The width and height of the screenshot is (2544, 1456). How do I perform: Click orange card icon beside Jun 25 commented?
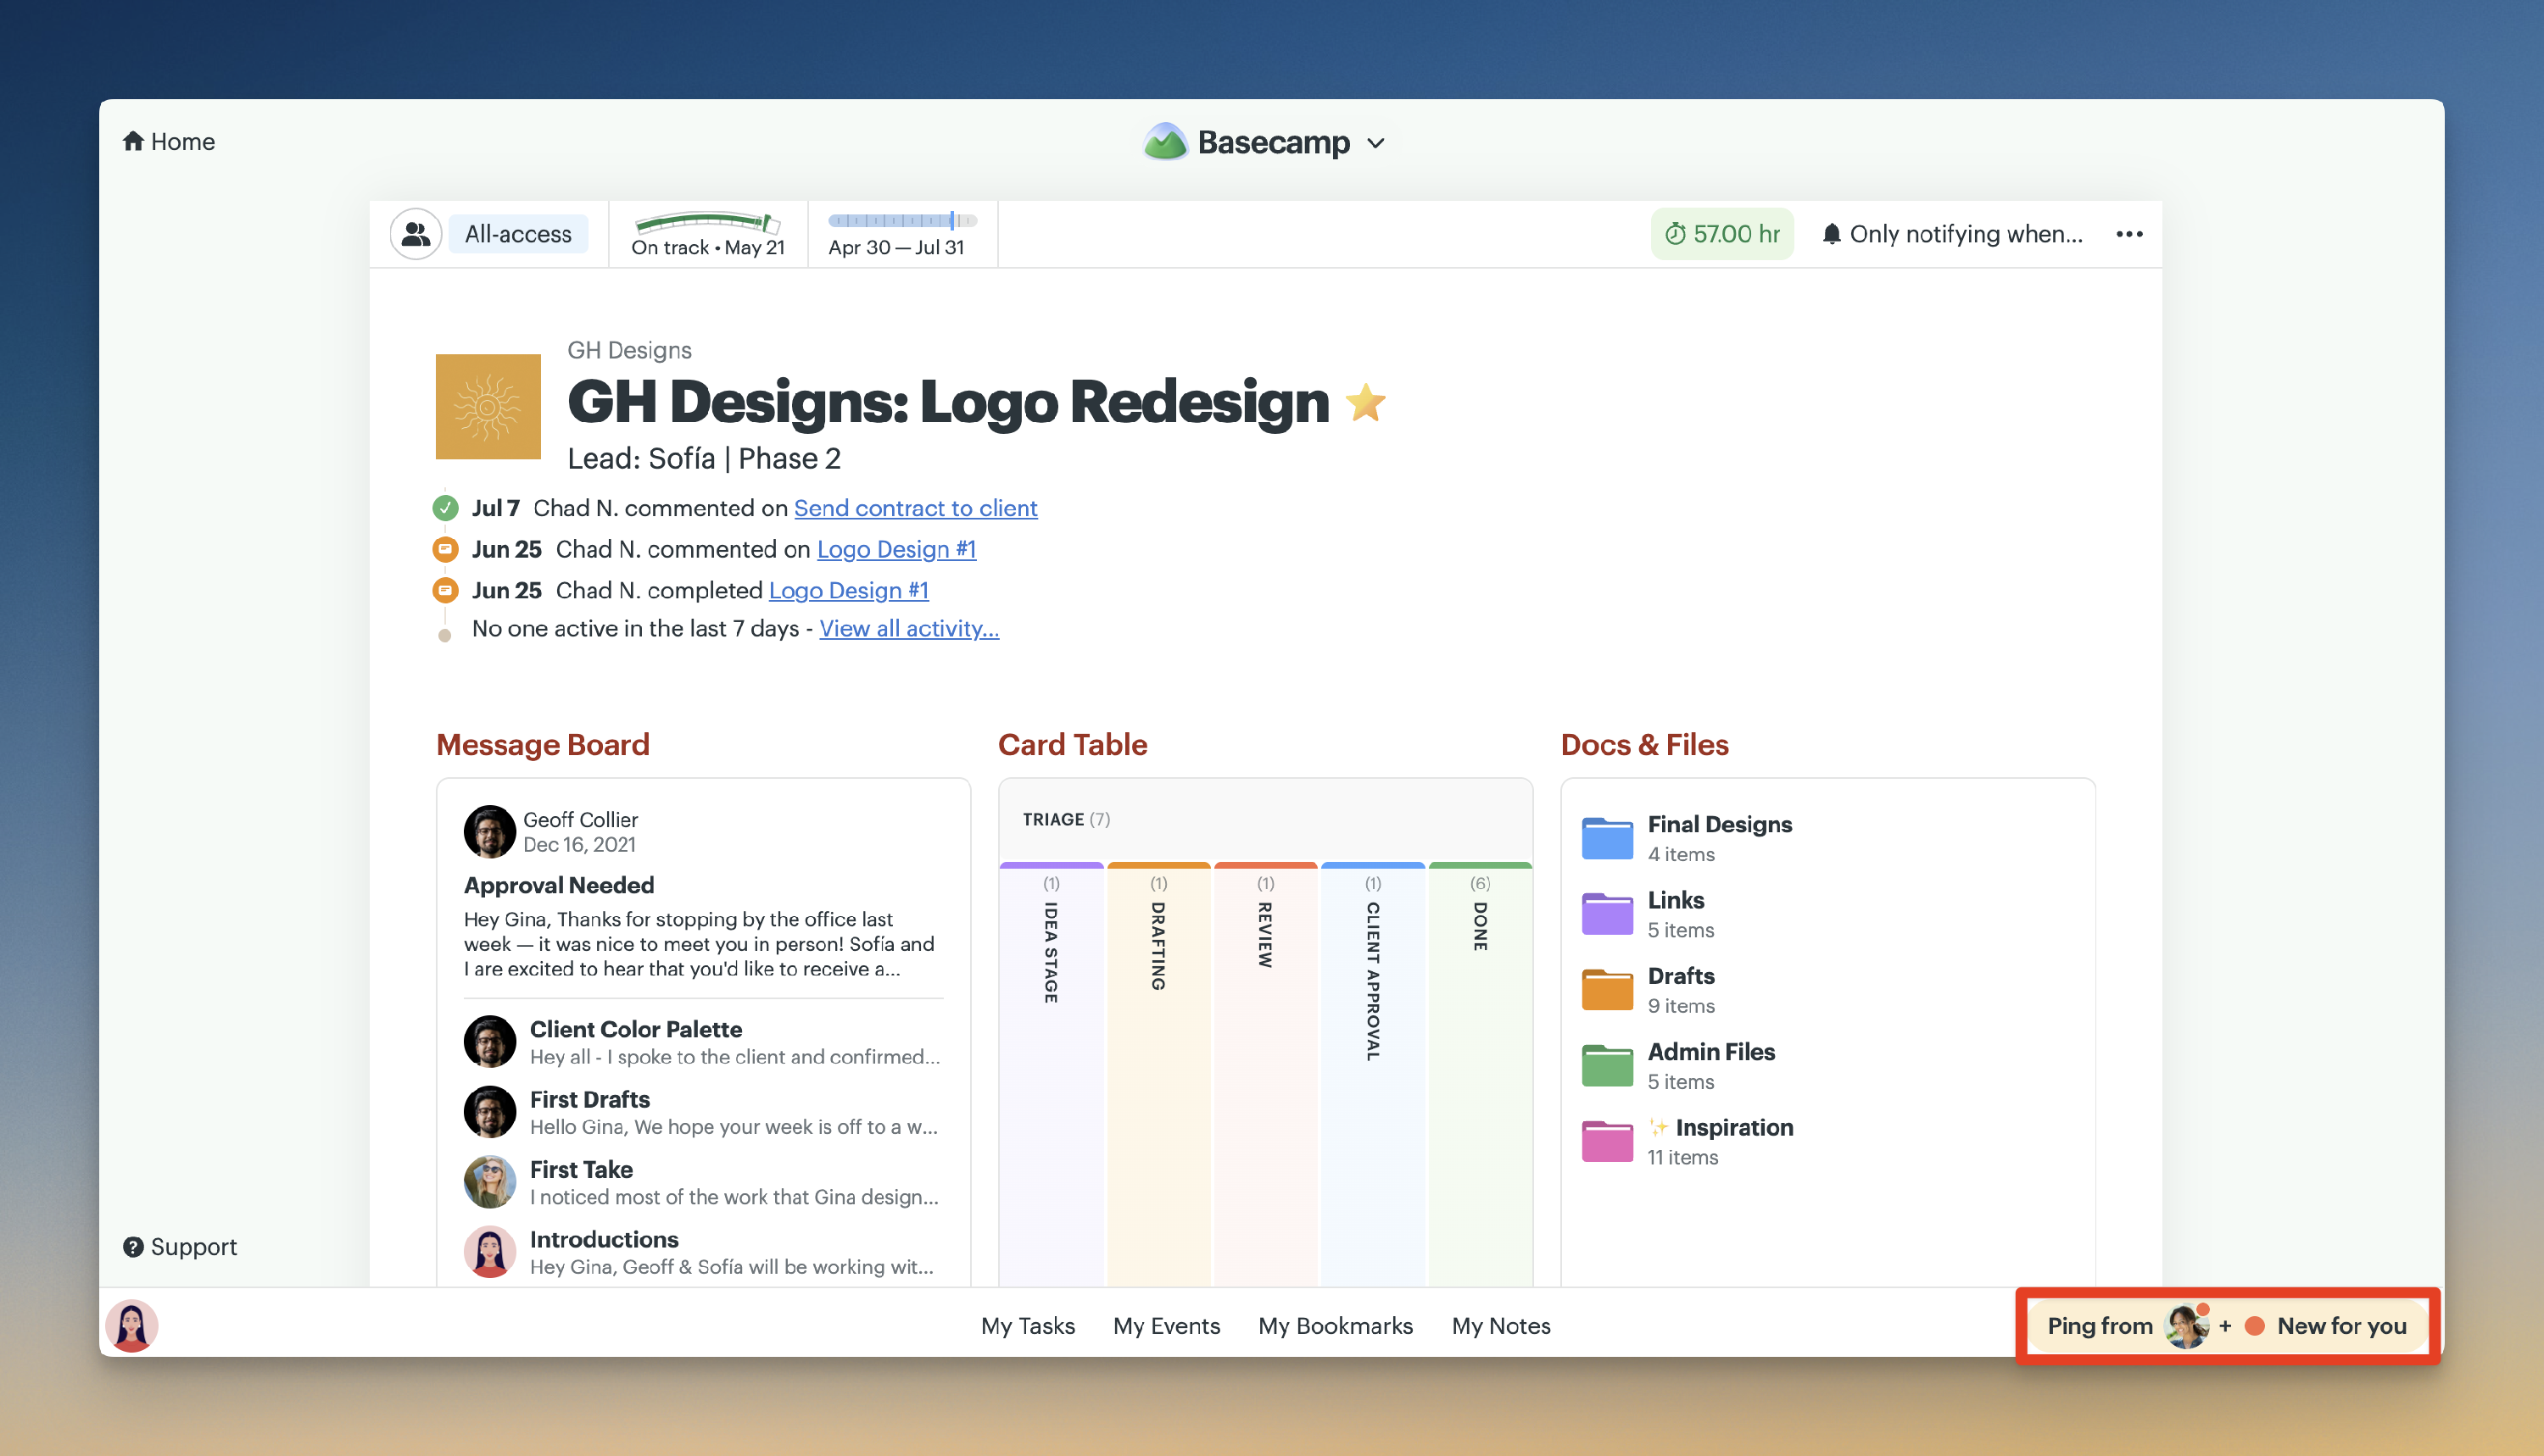(445, 549)
